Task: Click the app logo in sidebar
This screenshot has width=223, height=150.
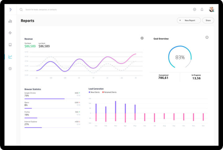Action: pos(10,10)
